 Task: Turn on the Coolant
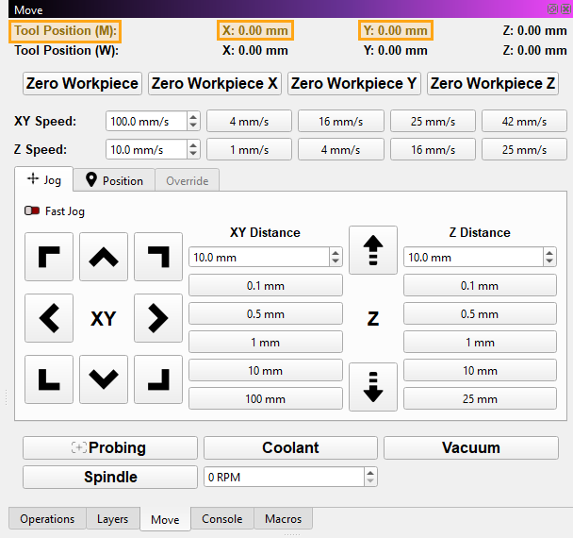coord(290,448)
